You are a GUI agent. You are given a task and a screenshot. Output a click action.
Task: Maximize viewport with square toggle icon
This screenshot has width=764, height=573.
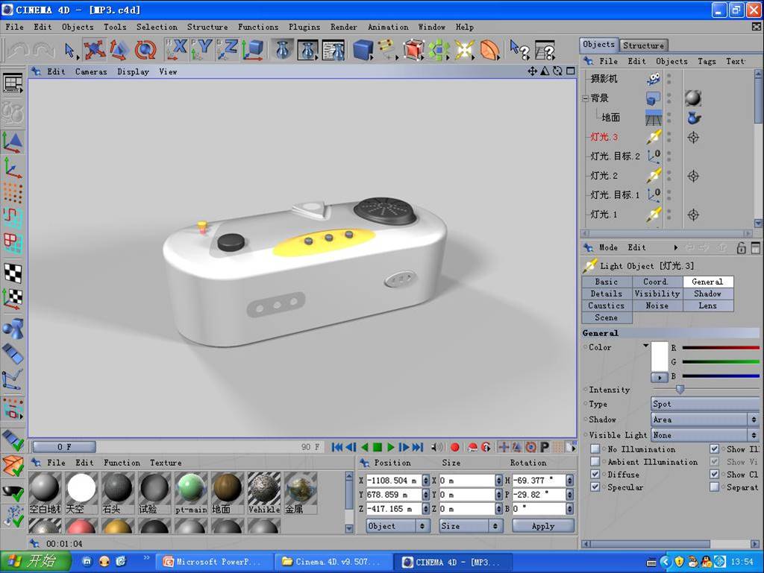[x=571, y=71]
